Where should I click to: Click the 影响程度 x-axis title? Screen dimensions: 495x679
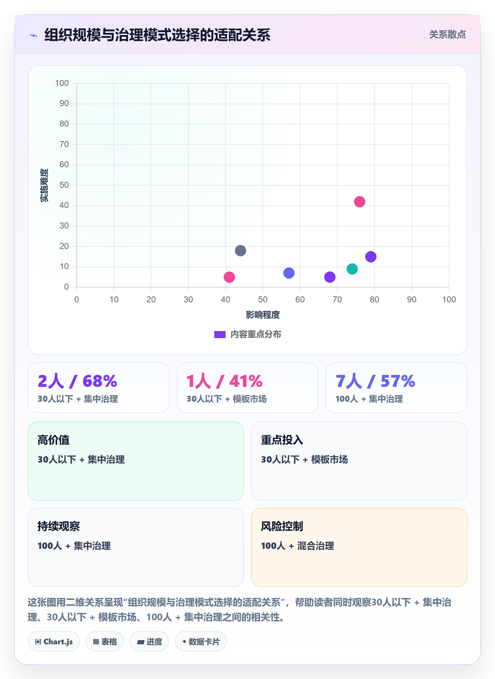click(263, 315)
